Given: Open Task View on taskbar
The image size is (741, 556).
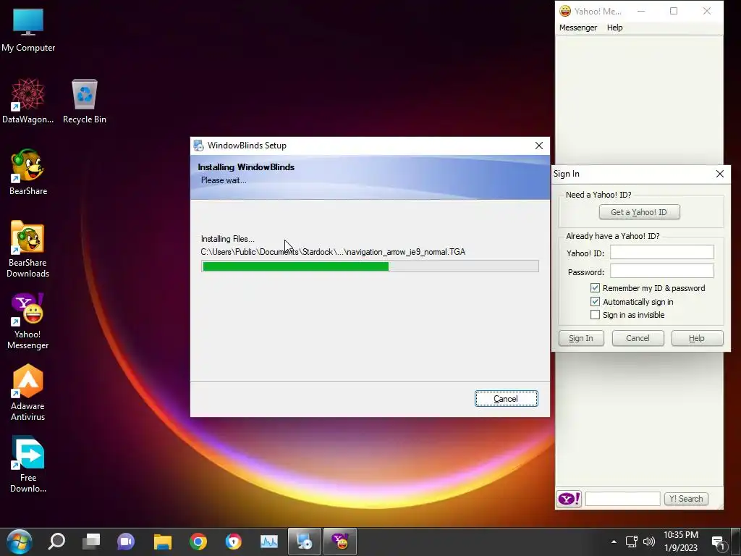Looking at the screenshot, I should (91, 542).
